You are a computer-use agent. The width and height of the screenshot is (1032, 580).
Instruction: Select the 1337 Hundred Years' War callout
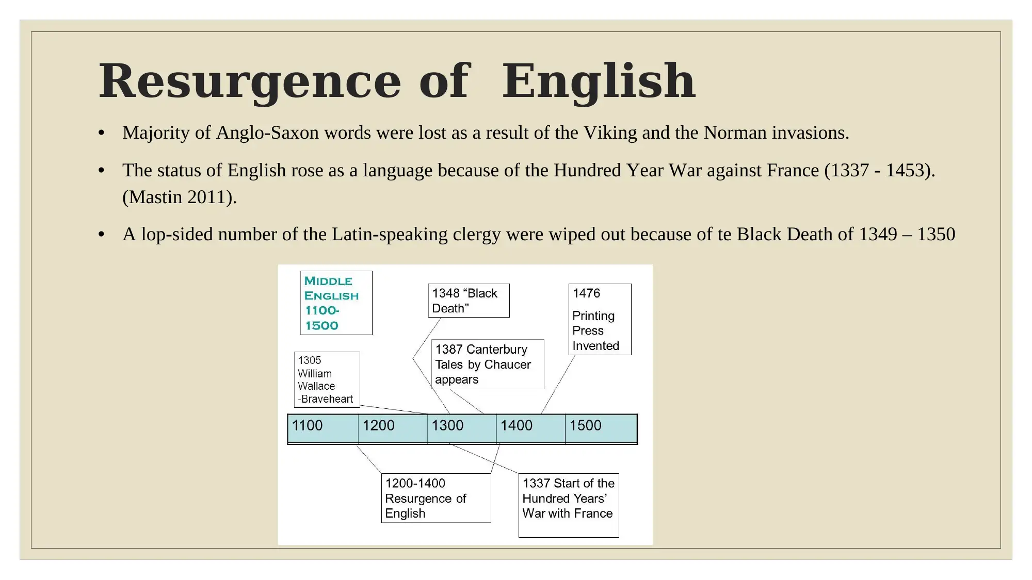point(569,505)
